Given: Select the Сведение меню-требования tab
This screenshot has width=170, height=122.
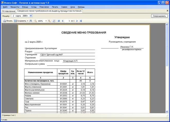Looking at the screenshot, I should pos(49,11).
